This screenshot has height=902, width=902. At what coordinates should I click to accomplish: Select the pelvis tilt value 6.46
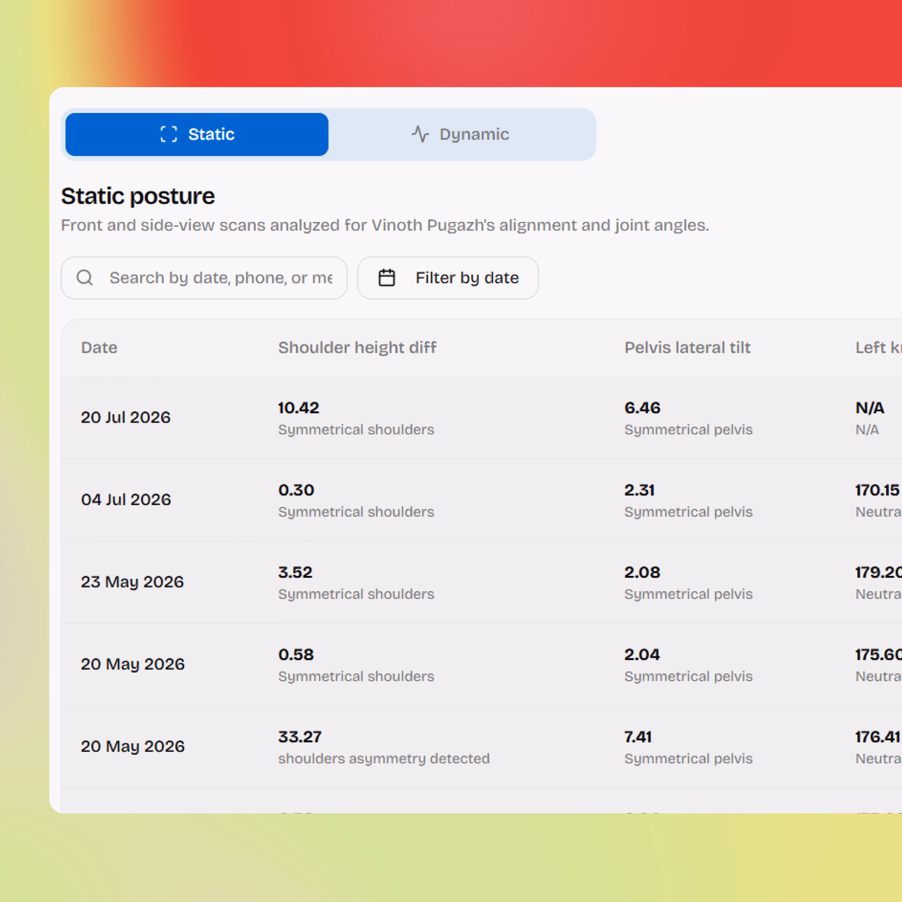(642, 407)
